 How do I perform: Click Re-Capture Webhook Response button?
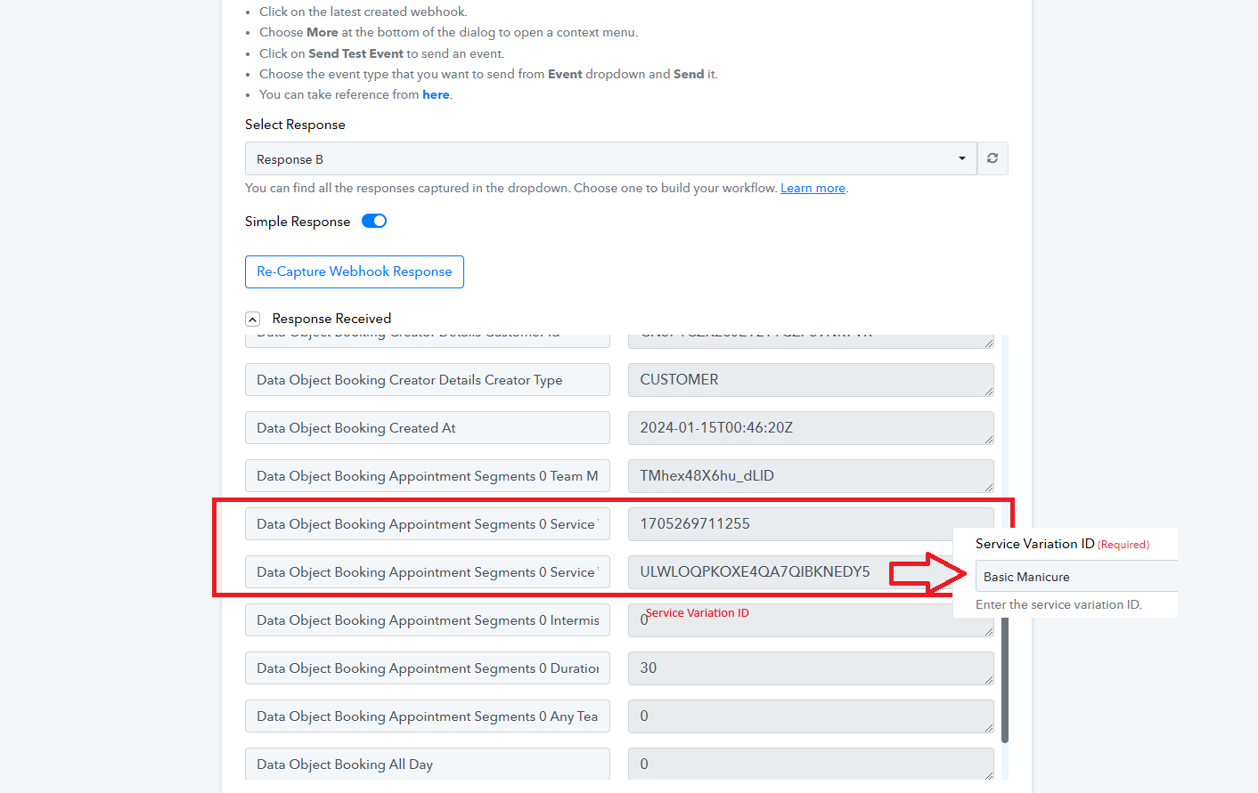click(x=355, y=271)
